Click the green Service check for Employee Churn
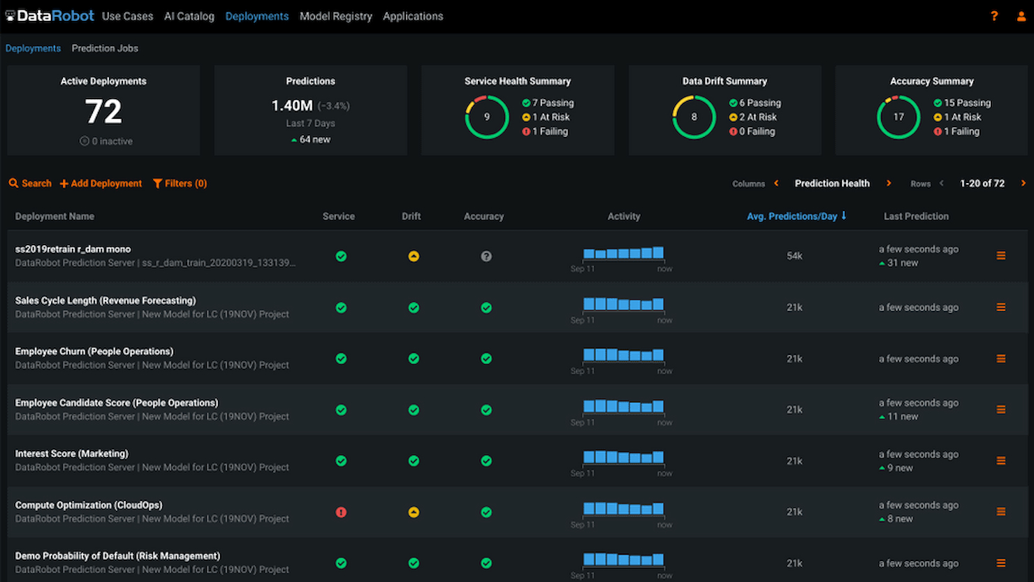Viewport: 1034px width, 582px height. point(341,358)
